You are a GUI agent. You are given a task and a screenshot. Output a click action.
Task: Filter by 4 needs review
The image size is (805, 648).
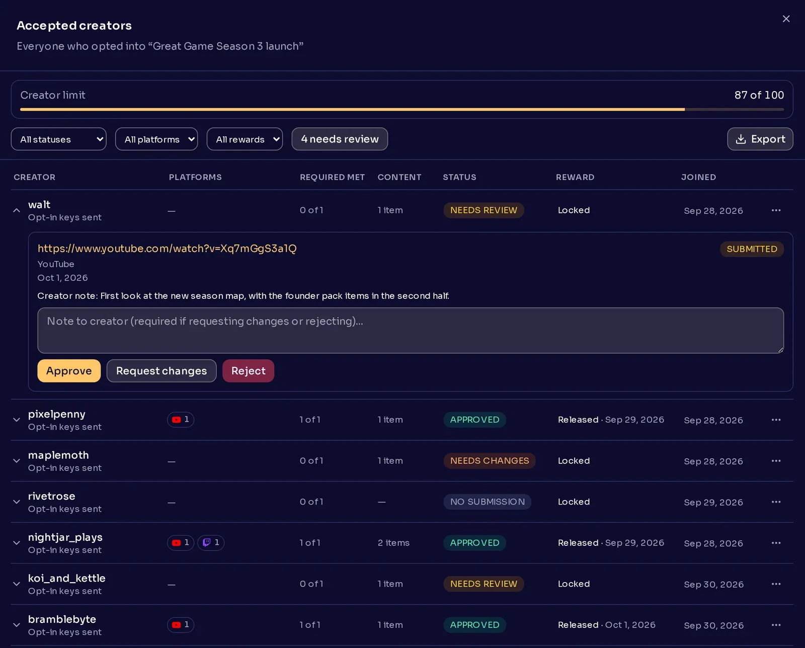point(340,139)
